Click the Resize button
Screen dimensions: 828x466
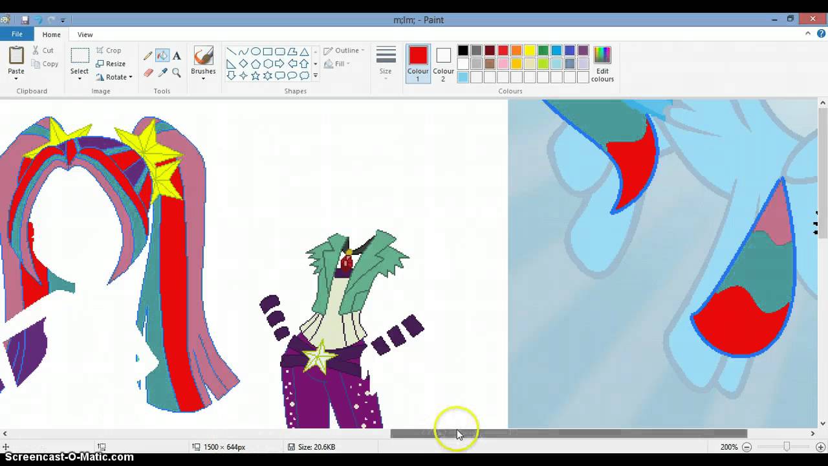click(111, 63)
